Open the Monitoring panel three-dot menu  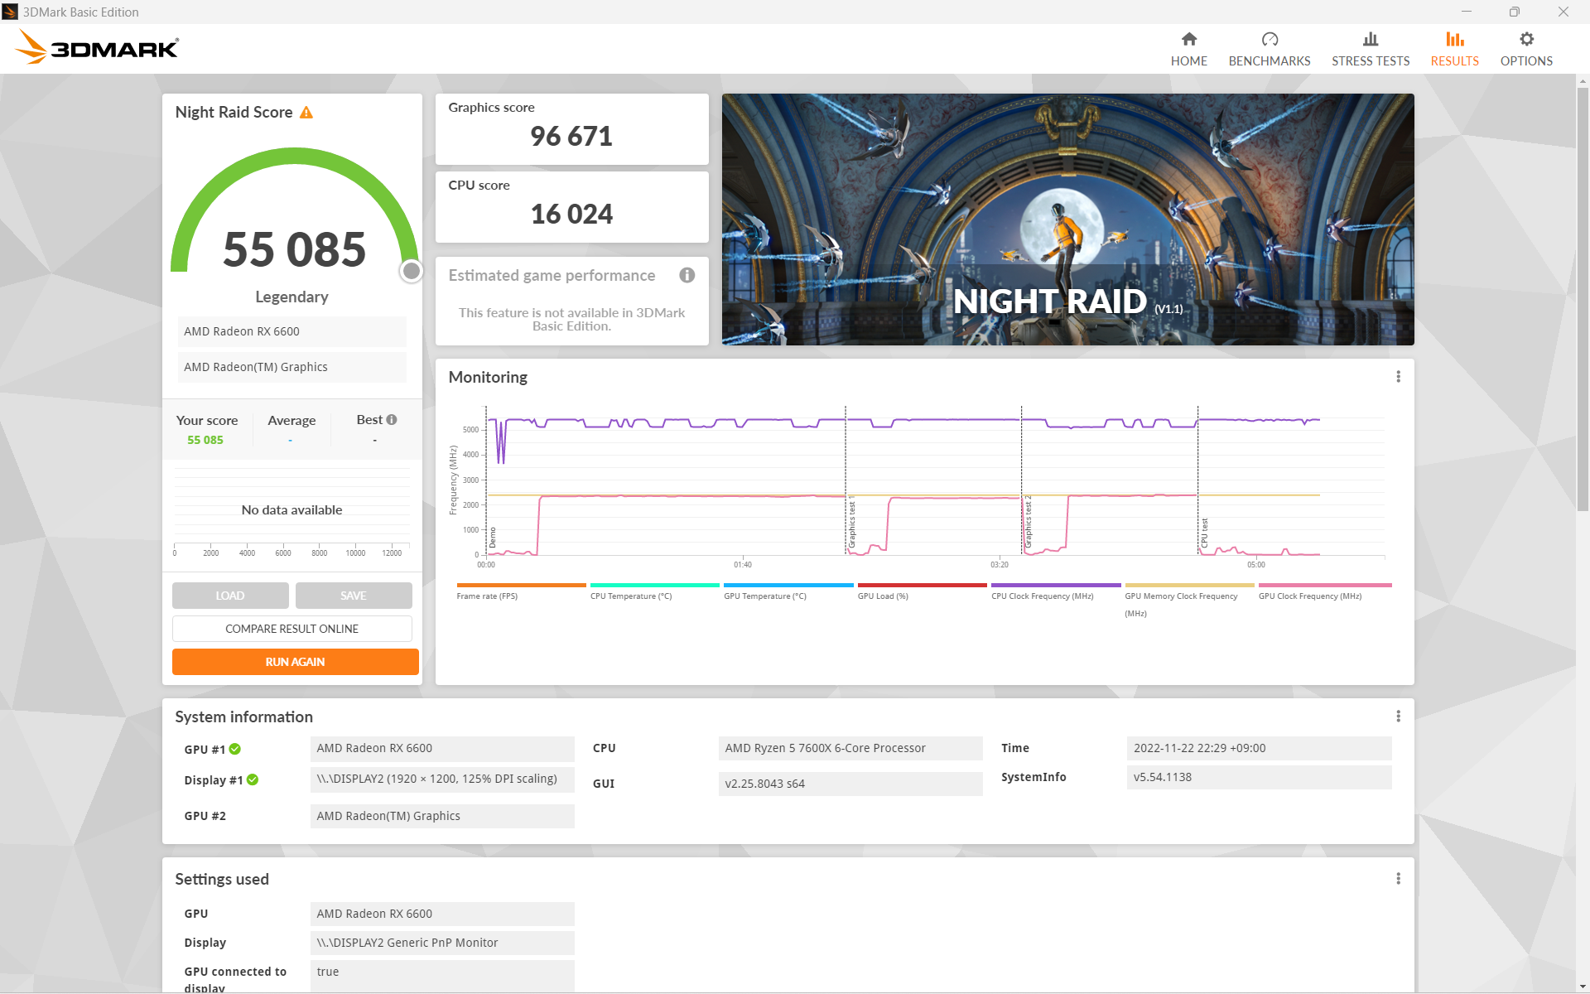point(1398,377)
